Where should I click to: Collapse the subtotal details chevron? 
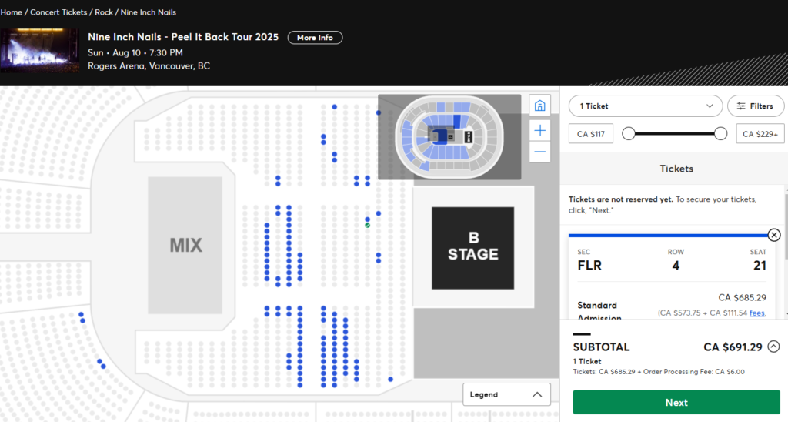[773, 347]
